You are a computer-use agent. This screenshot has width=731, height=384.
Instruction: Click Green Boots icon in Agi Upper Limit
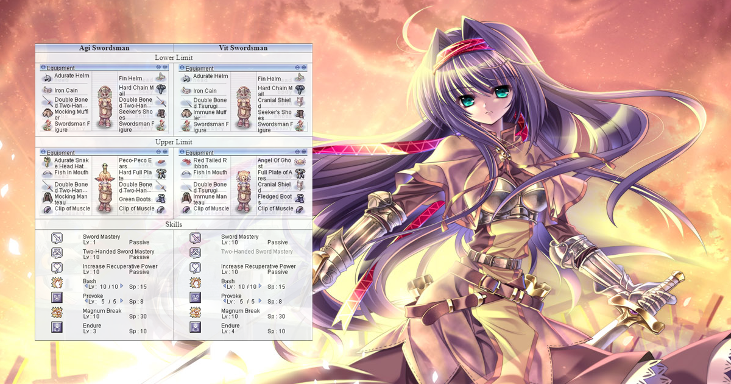click(161, 198)
